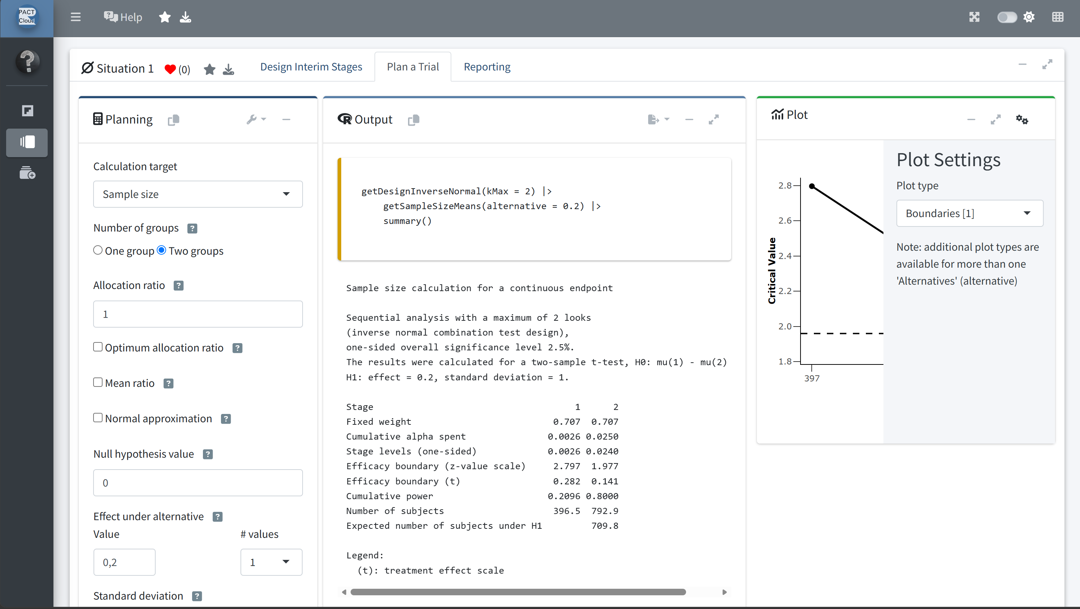The width and height of the screenshot is (1080, 609).
Task: Click the Null hypothesis value field
Action: point(198,482)
